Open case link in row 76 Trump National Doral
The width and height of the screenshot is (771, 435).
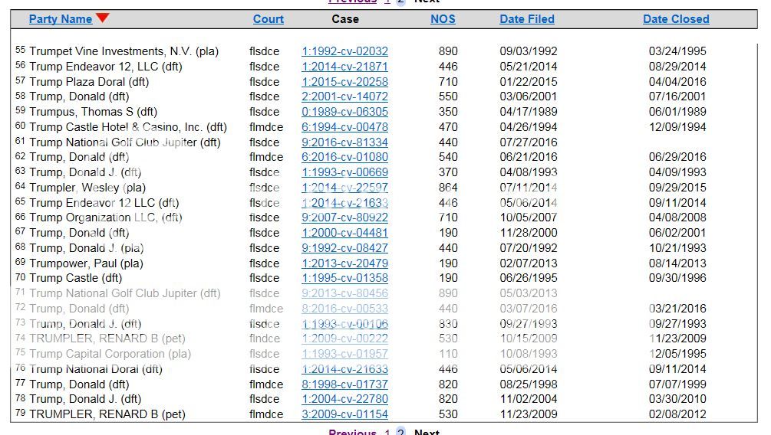point(344,368)
